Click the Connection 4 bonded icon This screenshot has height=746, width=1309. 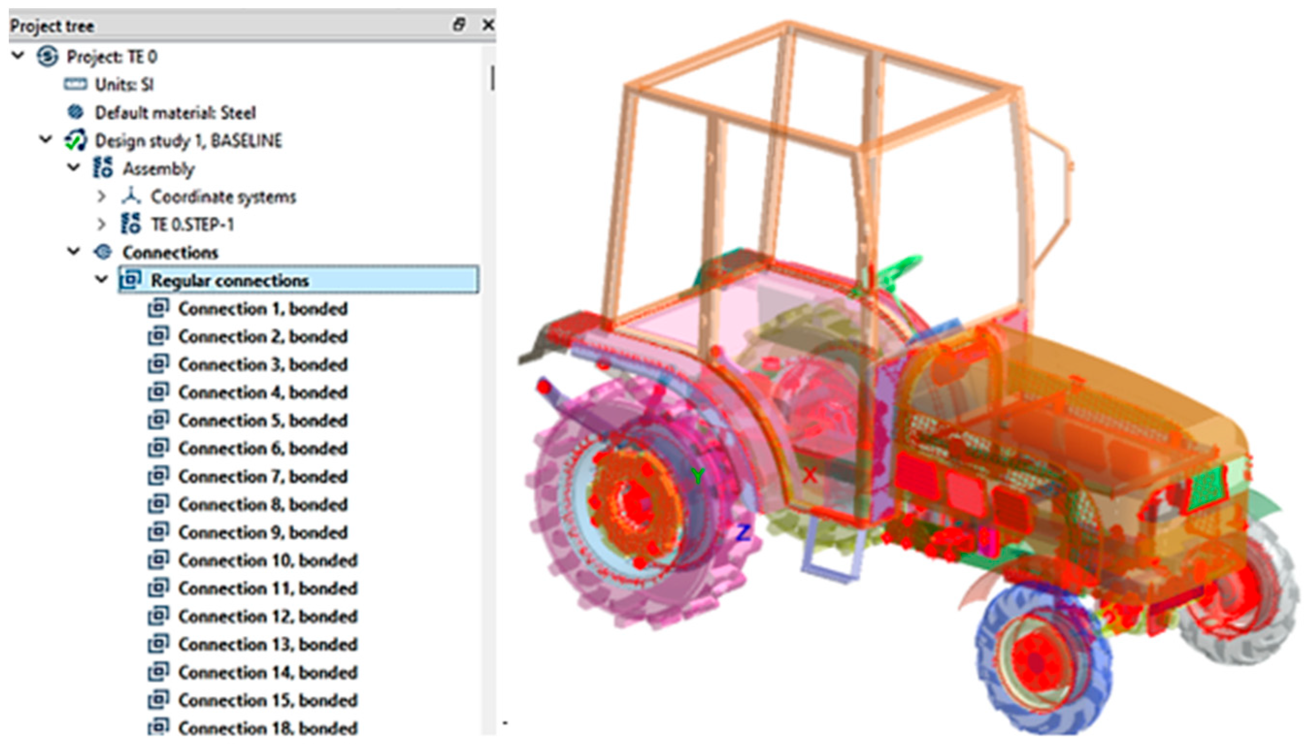[x=158, y=392]
